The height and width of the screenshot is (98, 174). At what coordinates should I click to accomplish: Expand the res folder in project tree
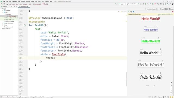tap(3, 25)
